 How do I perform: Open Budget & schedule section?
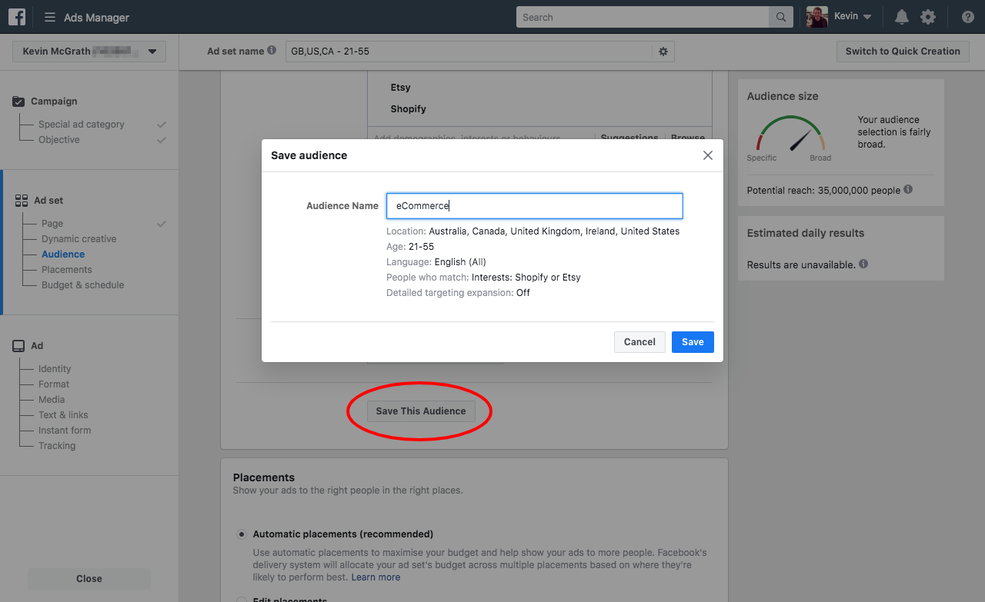point(82,285)
